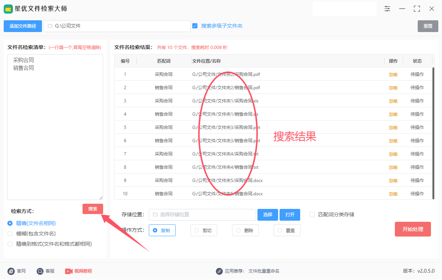Click the 应用推荐 link icon

click(219, 271)
